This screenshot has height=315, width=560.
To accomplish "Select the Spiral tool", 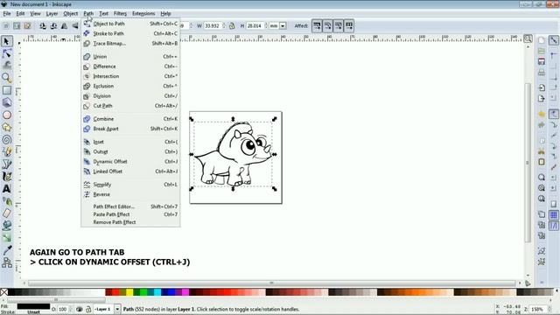I will [x=6, y=140].
